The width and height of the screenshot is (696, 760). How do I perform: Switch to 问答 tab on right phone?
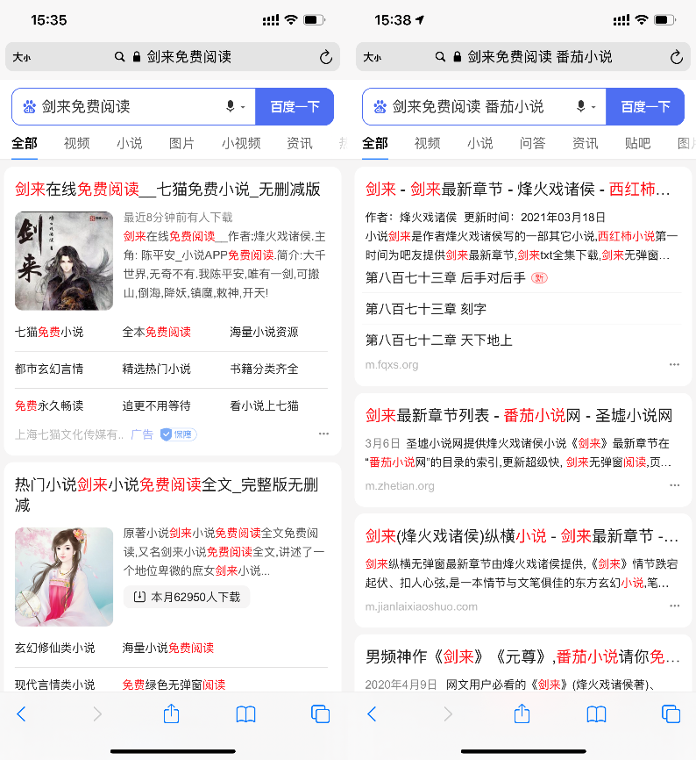click(x=532, y=143)
